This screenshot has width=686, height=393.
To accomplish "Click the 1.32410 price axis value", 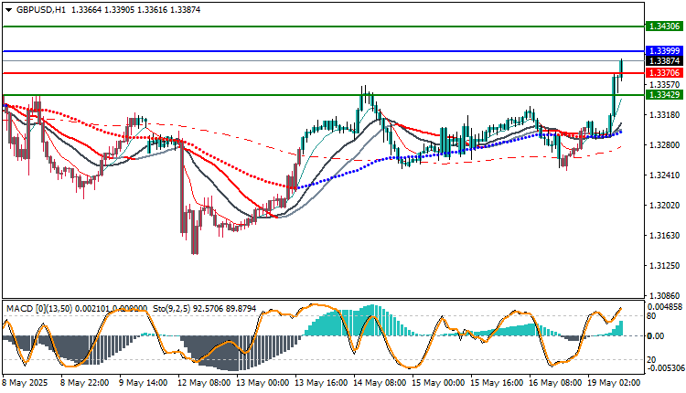I will (665, 175).
